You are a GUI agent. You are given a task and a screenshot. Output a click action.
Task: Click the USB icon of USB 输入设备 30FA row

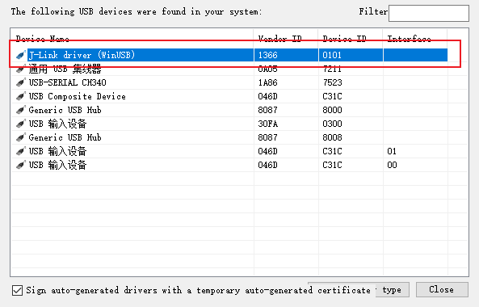(21, 124)
